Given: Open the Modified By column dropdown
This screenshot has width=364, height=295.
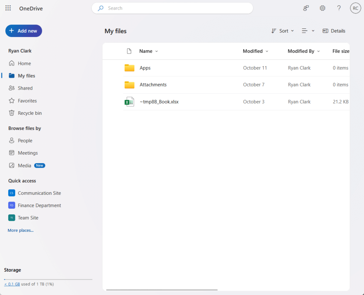Looking at the screenshot, I should tap(318, 51).
